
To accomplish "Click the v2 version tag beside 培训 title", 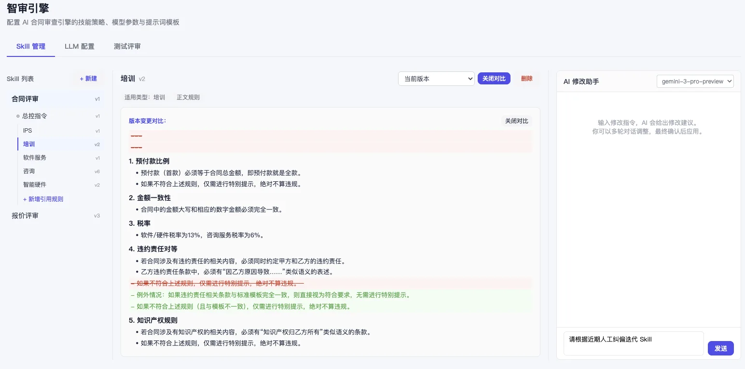I will coord(142,79).
